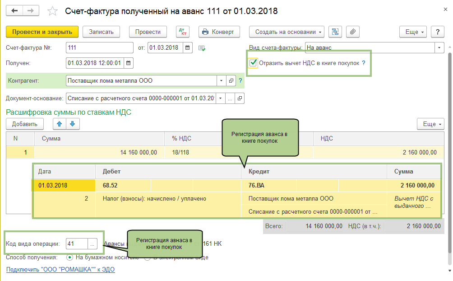Viewport: 453px width, 281px height.
Task: Select 18/118 rate cell
Action: 193,153
